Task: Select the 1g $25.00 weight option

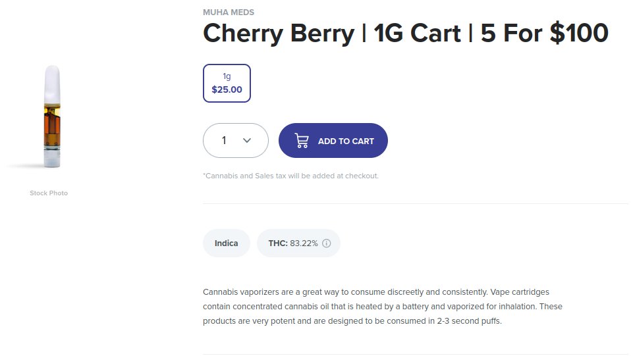Action: pyautogui.click(x=227, y=83)
